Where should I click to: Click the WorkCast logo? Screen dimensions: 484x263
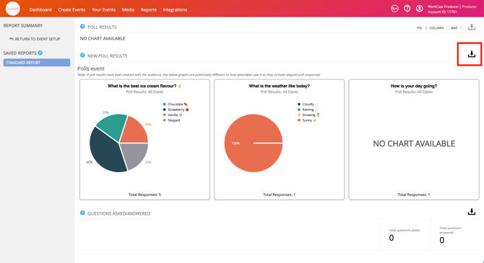click(x=13, y=9)
